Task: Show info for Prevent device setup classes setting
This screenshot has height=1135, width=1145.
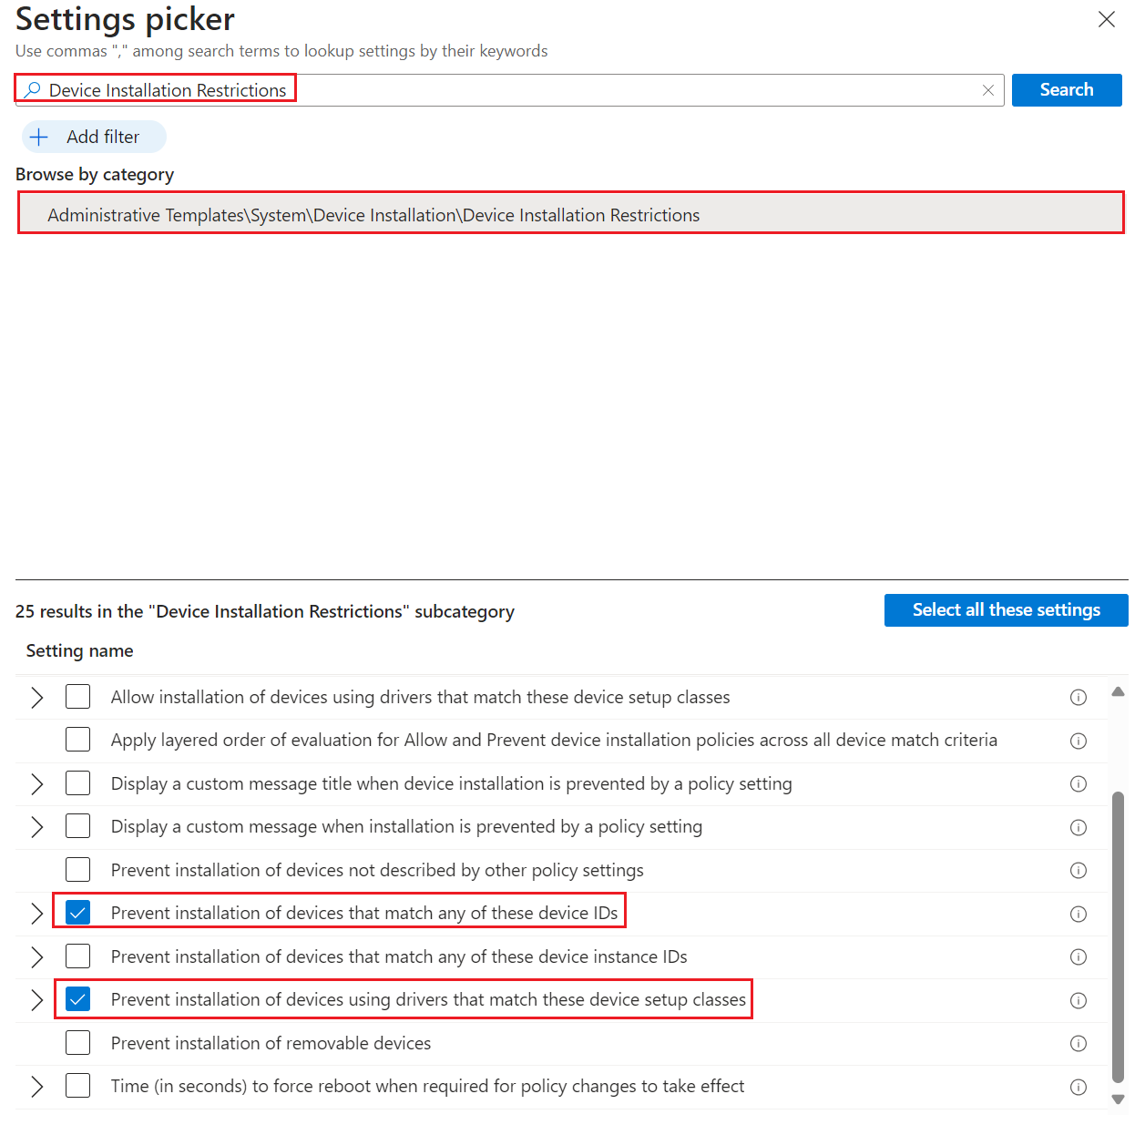Action: click(1079, 1000)
